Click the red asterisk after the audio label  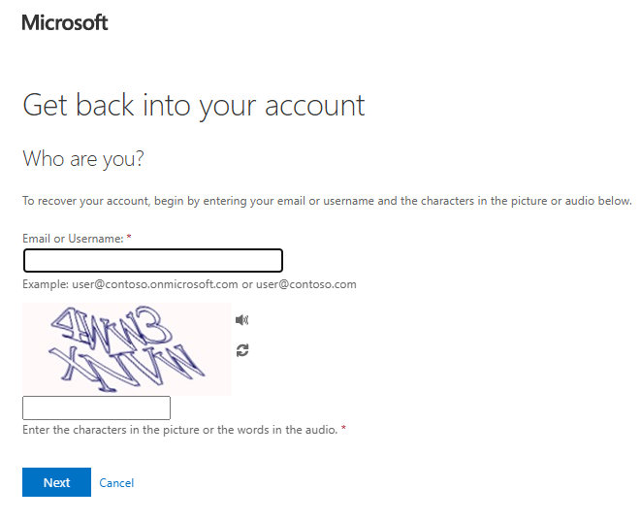pos(344,428)
